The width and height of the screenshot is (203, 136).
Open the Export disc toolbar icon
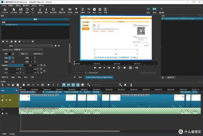(94, 11)
